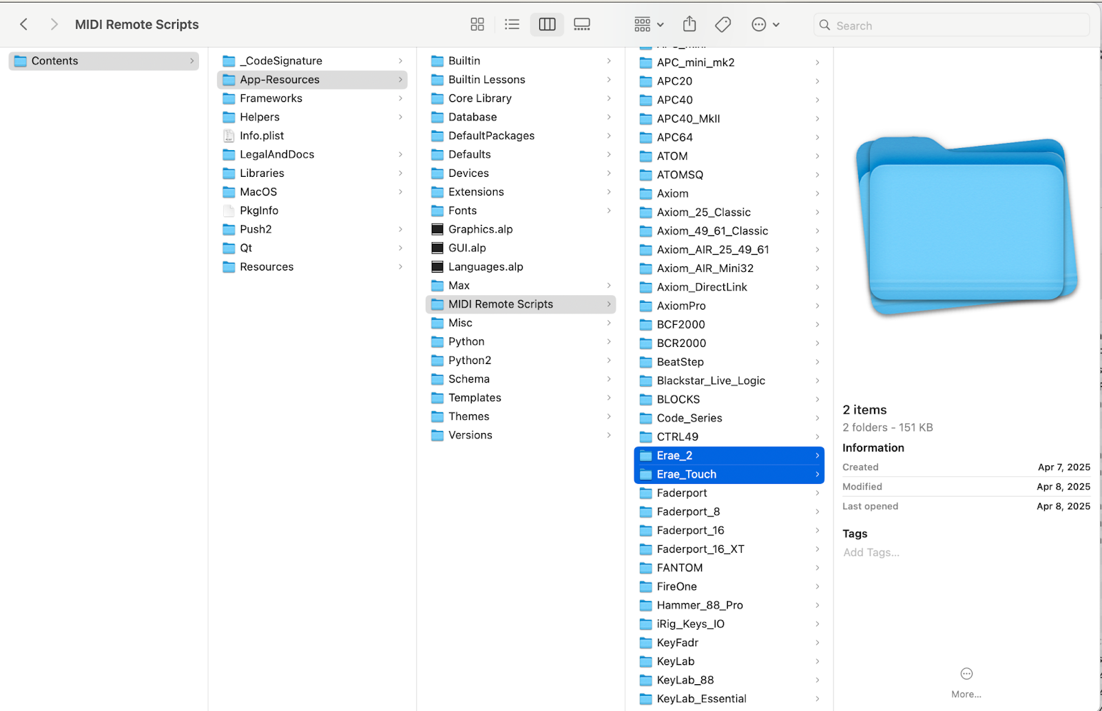
Task: Select the Info.plist file icon
Action: point(229,136)
